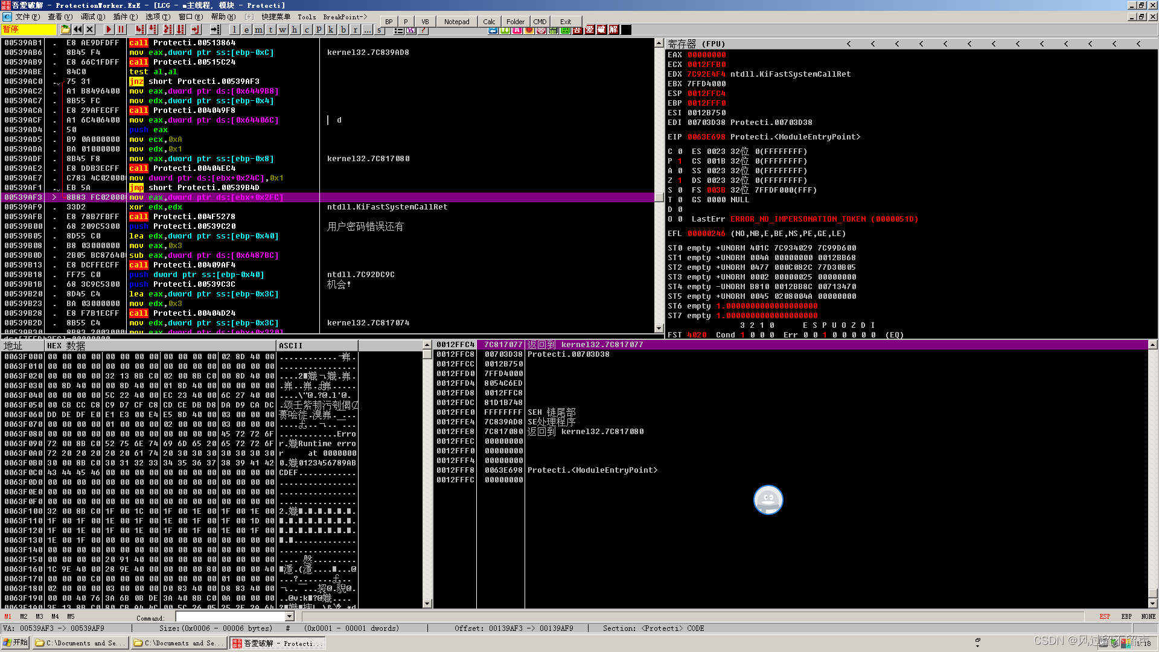1159x652 pixels.
Task: Toggle the trap flag T value
Action: coord(680,200)
